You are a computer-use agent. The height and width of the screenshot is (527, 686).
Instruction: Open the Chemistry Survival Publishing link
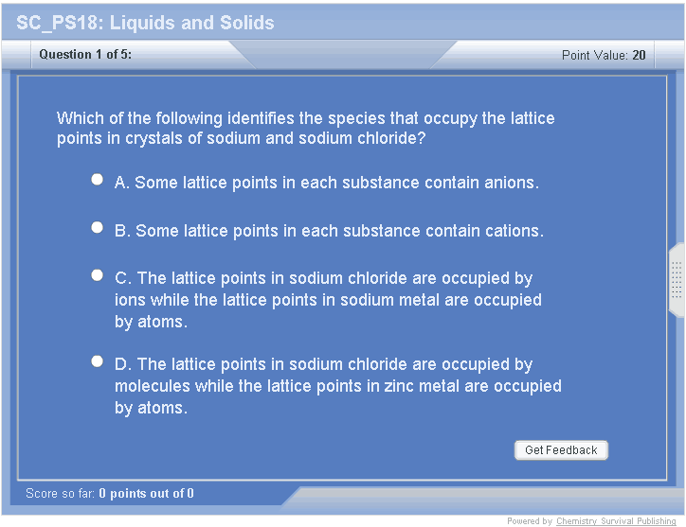pos(616,521)
